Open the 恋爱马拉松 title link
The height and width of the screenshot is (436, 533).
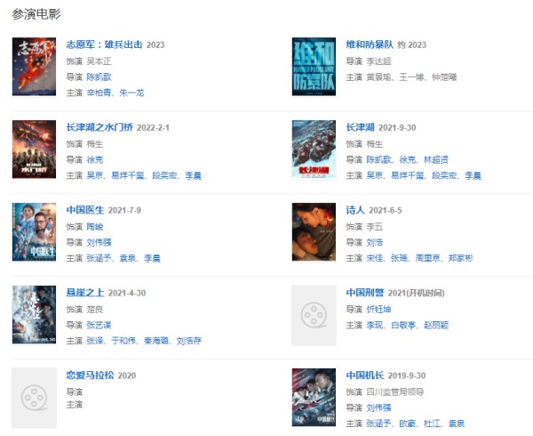point(90,375)
